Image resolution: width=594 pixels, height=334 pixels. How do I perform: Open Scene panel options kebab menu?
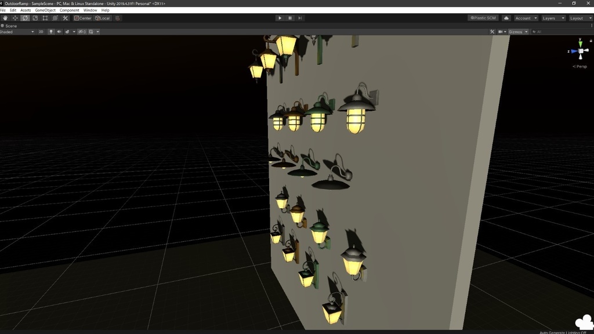[591, 26]
